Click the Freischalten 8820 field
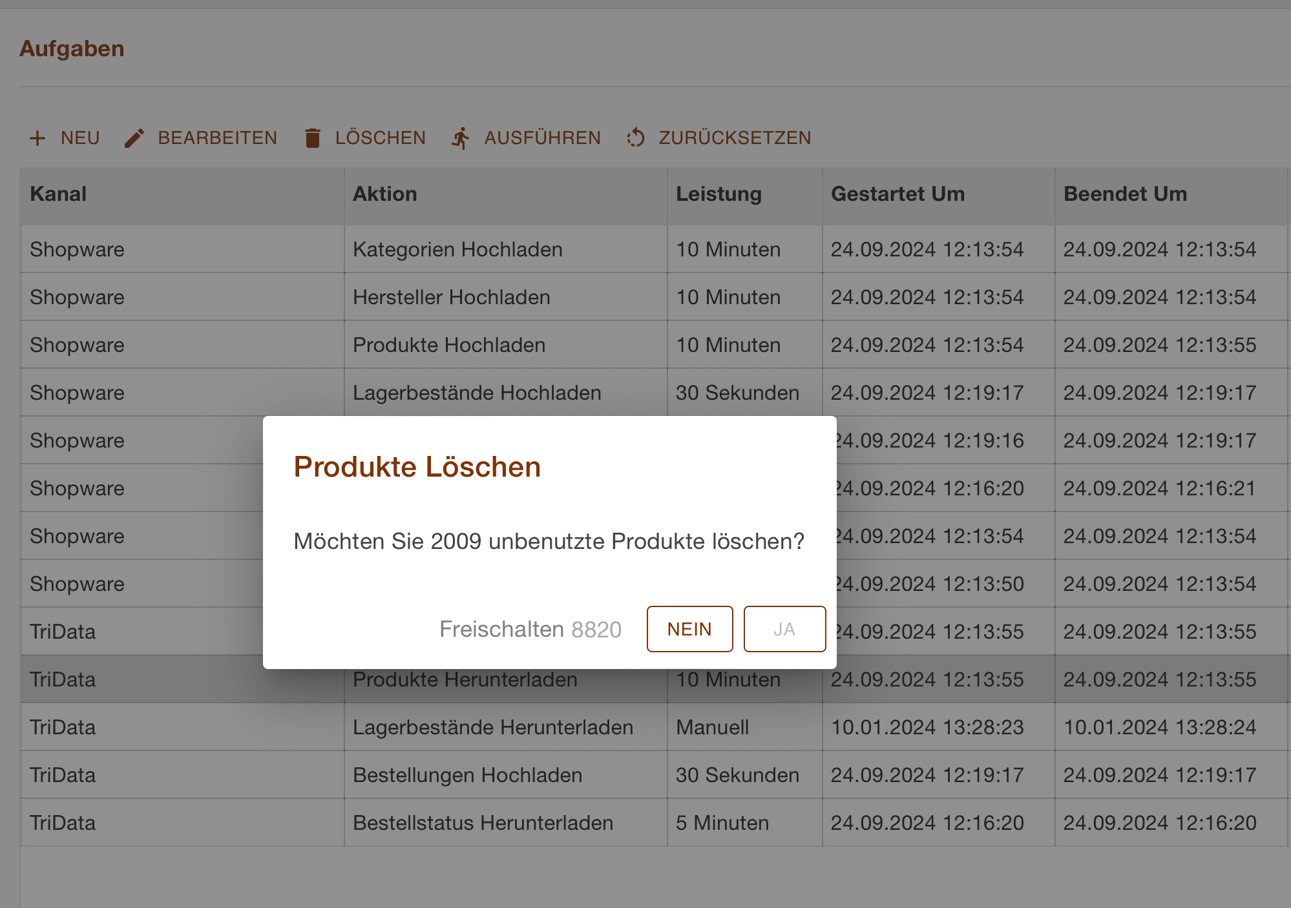The width and height of the screenshot is (1291, 908). (x=530, y=629)
